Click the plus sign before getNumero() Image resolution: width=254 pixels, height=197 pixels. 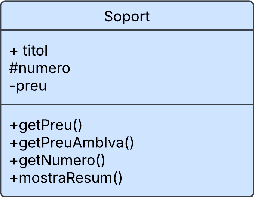click(x=14, y=161)
